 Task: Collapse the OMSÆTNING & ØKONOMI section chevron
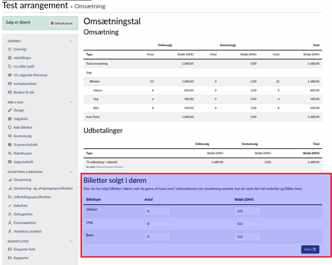coord(71,172)
